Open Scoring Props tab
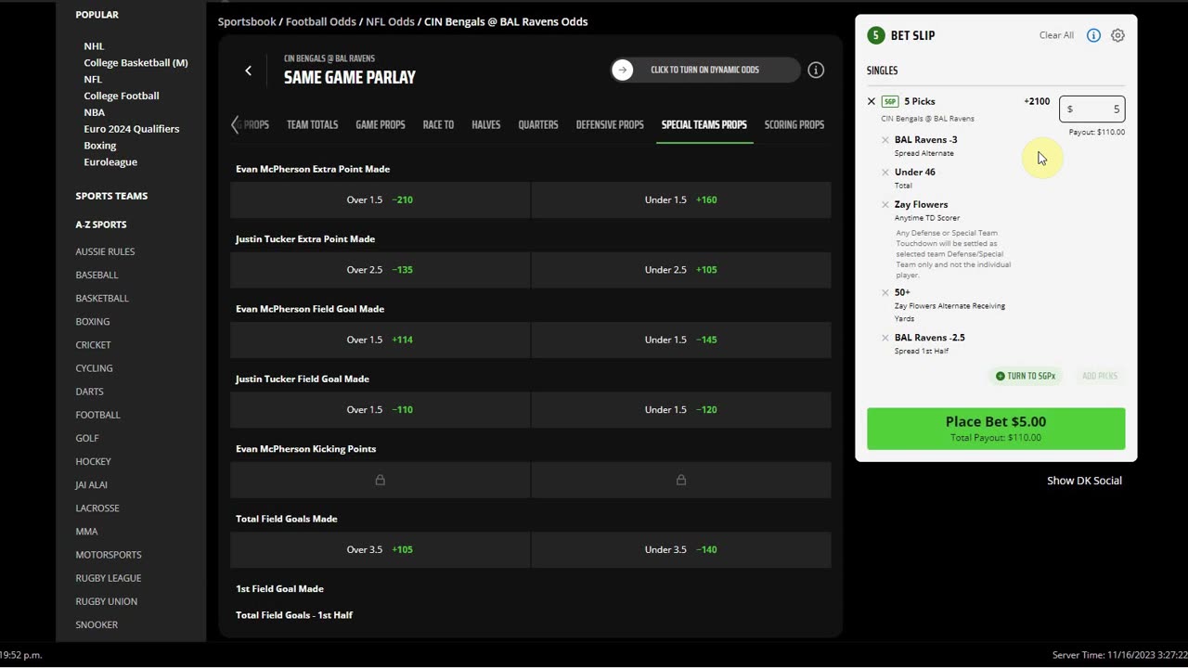The image size is (1188, 668). click(794, 124)
